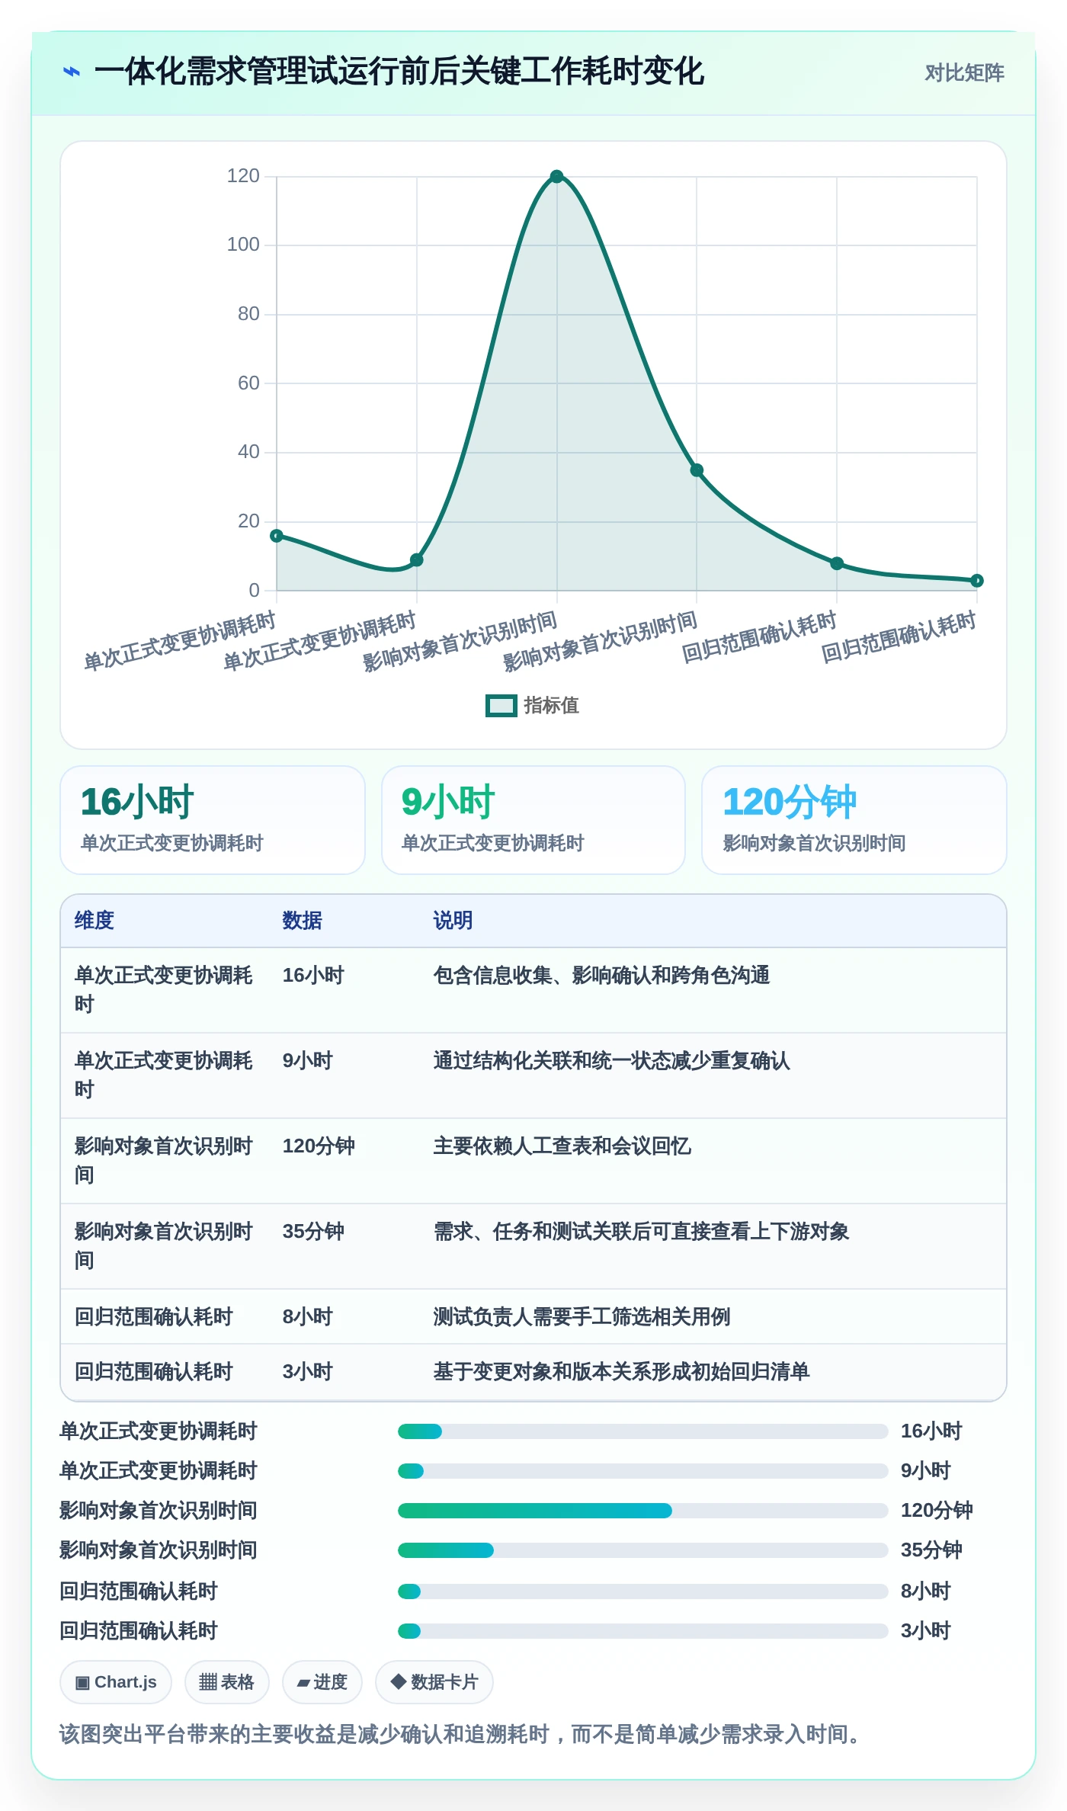Click description 通过结构化关联和统一状态减少重复确认
1067x1811 pixels.
[611, 1061]
